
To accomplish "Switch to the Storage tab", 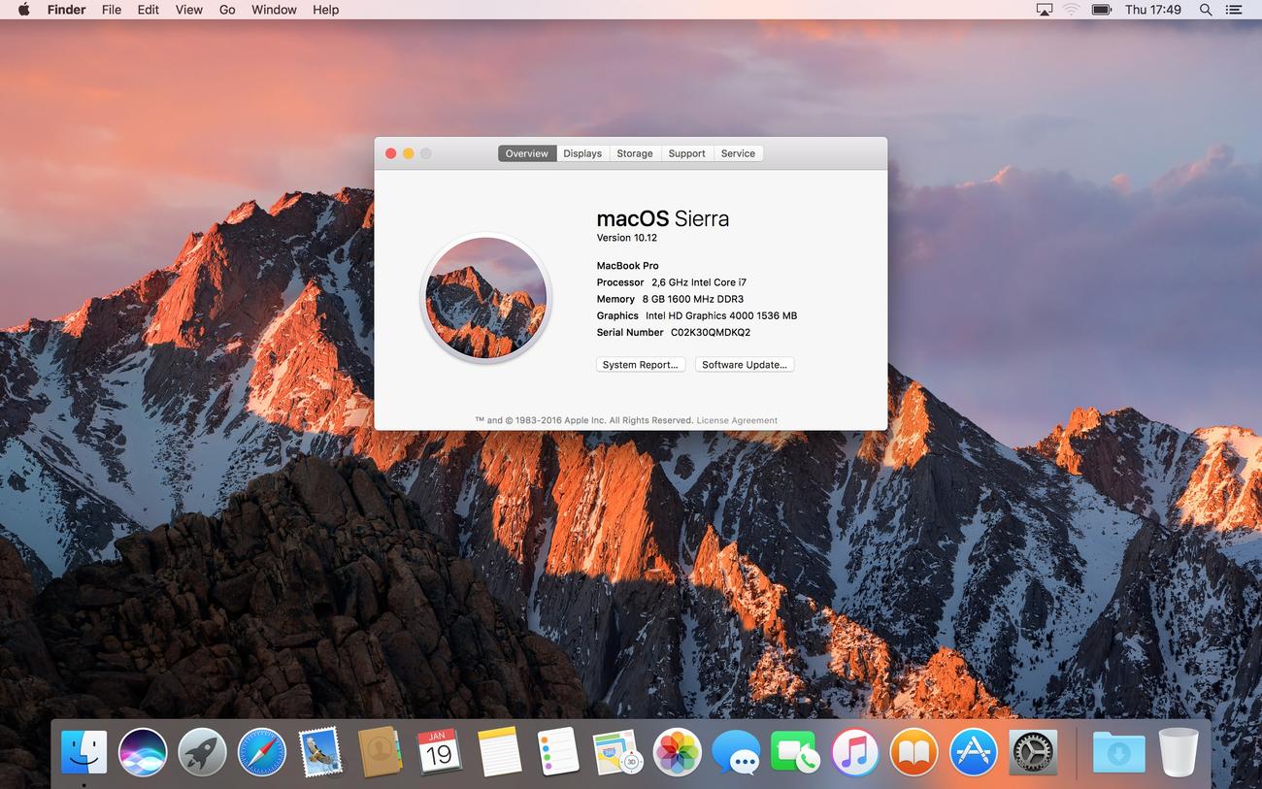I will click(635, 153).
